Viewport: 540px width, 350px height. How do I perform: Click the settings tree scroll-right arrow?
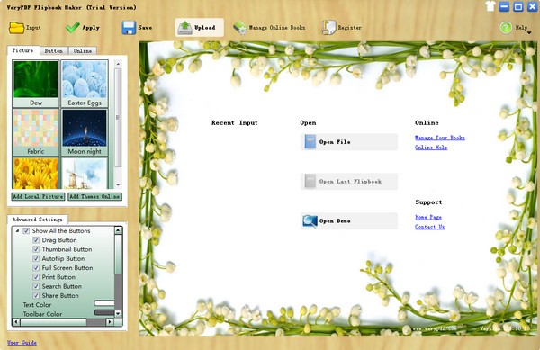coord(110,322)
